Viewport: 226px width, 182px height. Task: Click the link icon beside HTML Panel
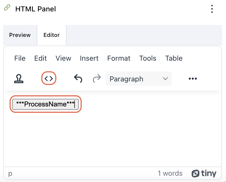[x=7, y=8]
